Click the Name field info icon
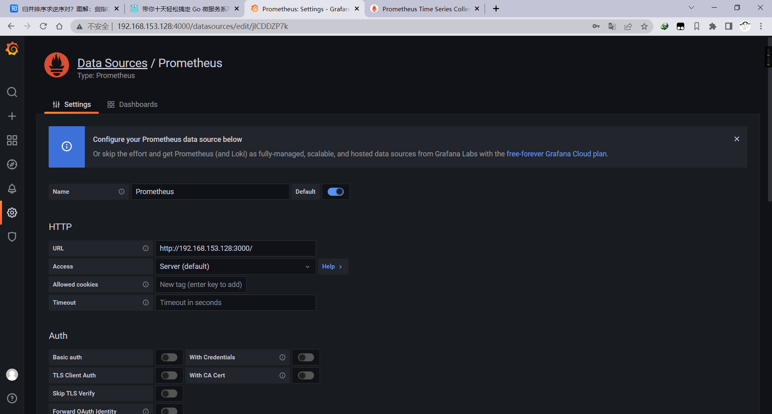 click(x=121, y=192)
